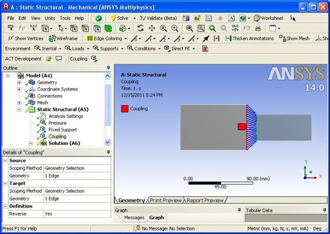Image resolution: width=330 pixels, height=234 pixels.
Task: Toggle Thicken Annotations
Action: (x=249, y=39)
